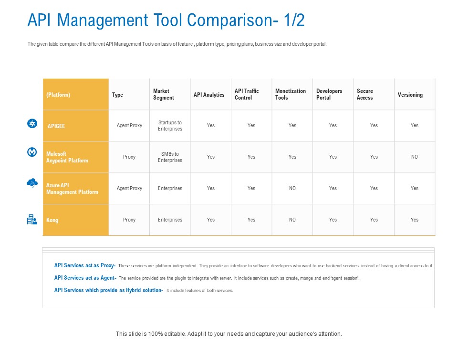Image resolution: width=458 pixels, height=343 pixels.
Task: Click the Startups to Enterprises cell
Action: click(170, 126)
